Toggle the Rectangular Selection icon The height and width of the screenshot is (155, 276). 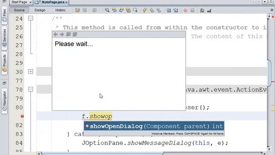point(135,10)
